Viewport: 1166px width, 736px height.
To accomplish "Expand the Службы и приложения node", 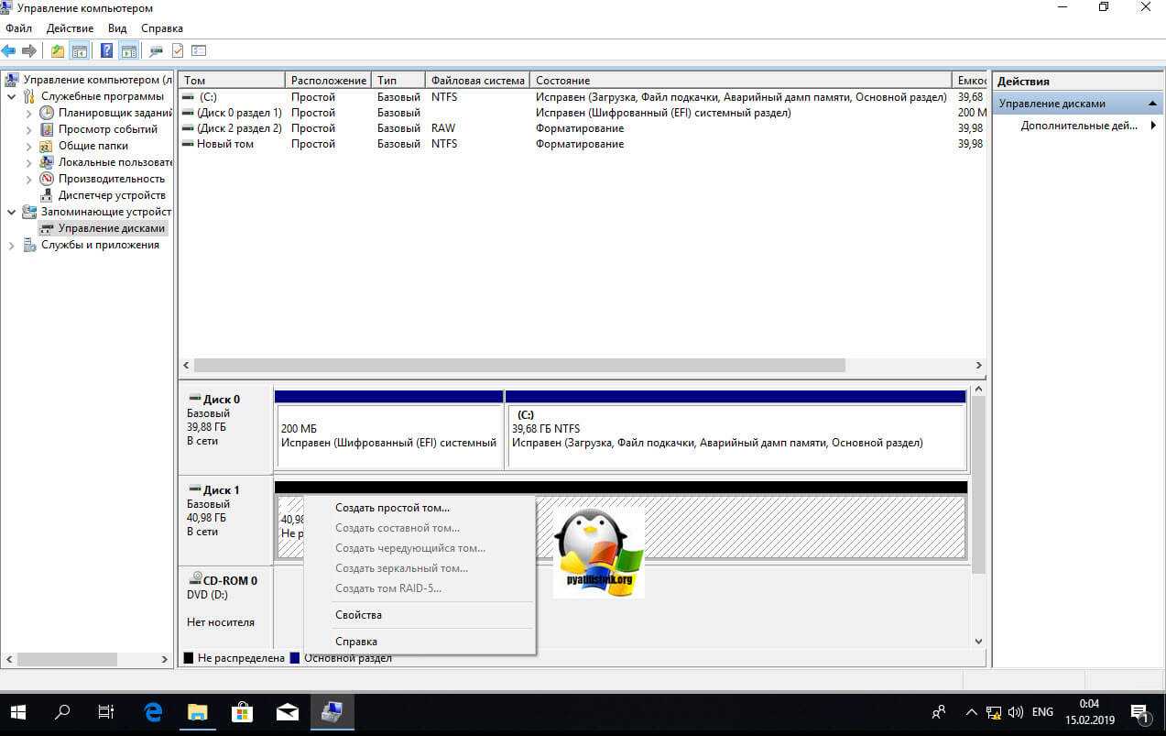I will tap(11, 245).
